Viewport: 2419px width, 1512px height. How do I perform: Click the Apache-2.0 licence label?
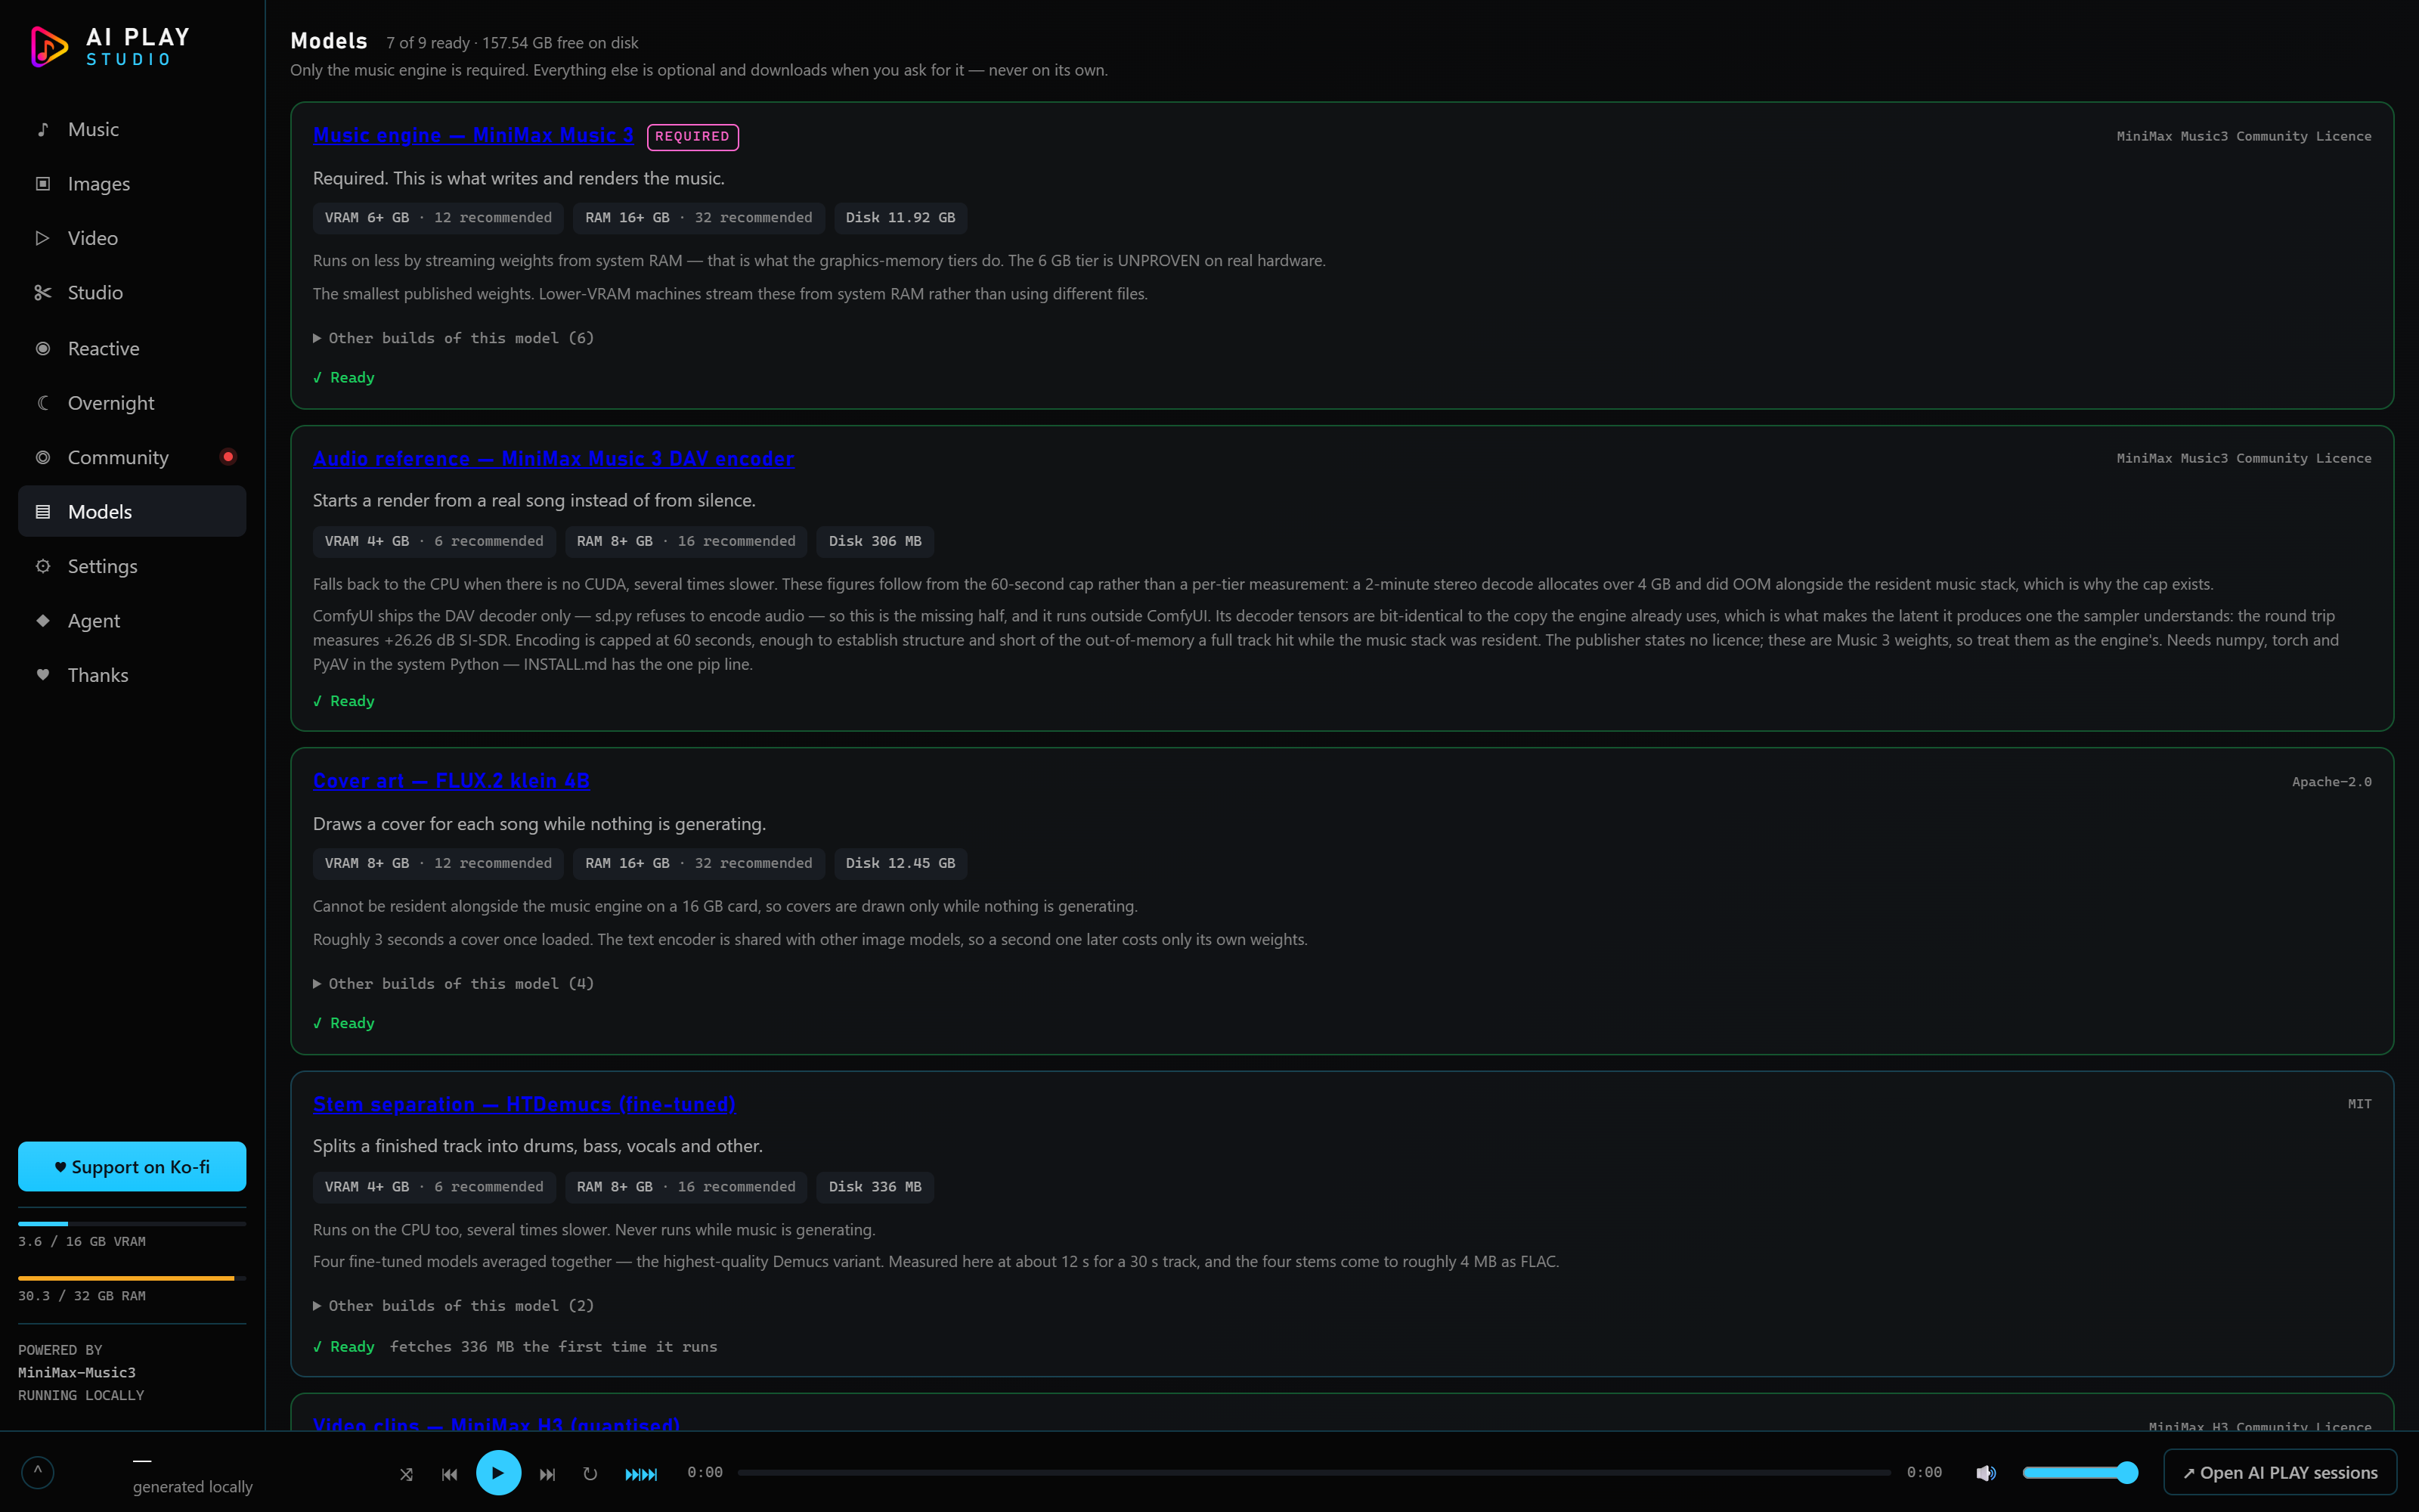tap(2331, 782)
